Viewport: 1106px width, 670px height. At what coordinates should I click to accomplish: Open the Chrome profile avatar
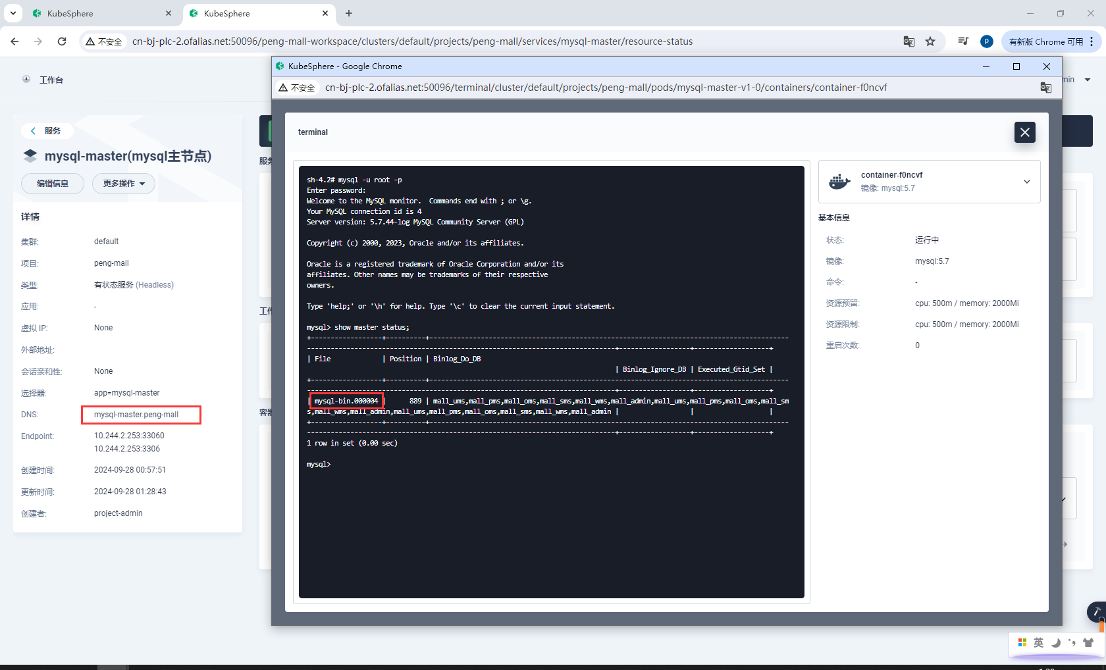click(x=986, y=41)
